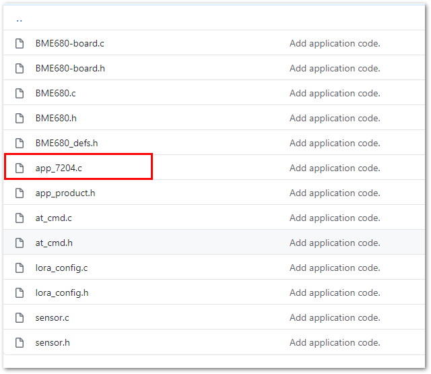Click the file icon beside sensor.c

(x=20, y=317)
